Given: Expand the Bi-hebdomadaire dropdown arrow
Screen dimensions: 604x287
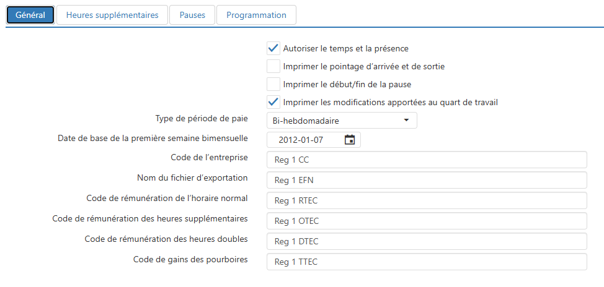Looking at the screenshot, I should pos(406,121).
